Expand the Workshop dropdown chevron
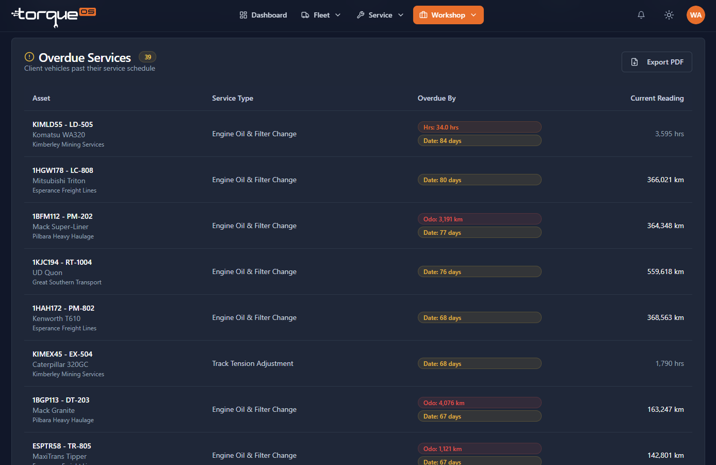 point(474,15)
